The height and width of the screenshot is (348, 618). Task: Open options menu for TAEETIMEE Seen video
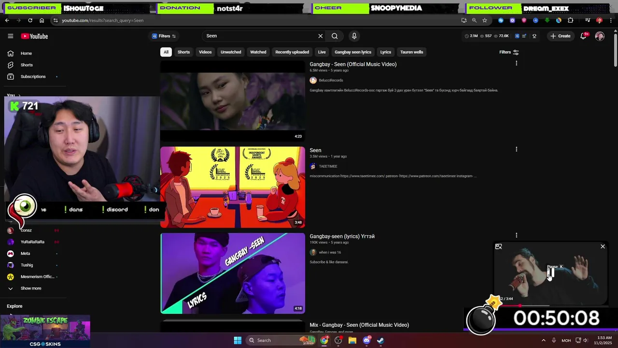click(516, 149)
